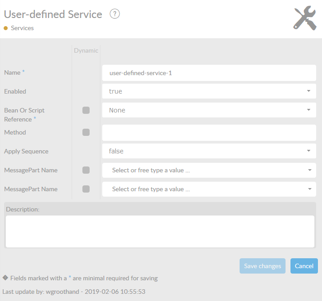The height and width of the screenshot is (301, 322).
Task: Click the help question mark icon
Action: tap(115, 14)
